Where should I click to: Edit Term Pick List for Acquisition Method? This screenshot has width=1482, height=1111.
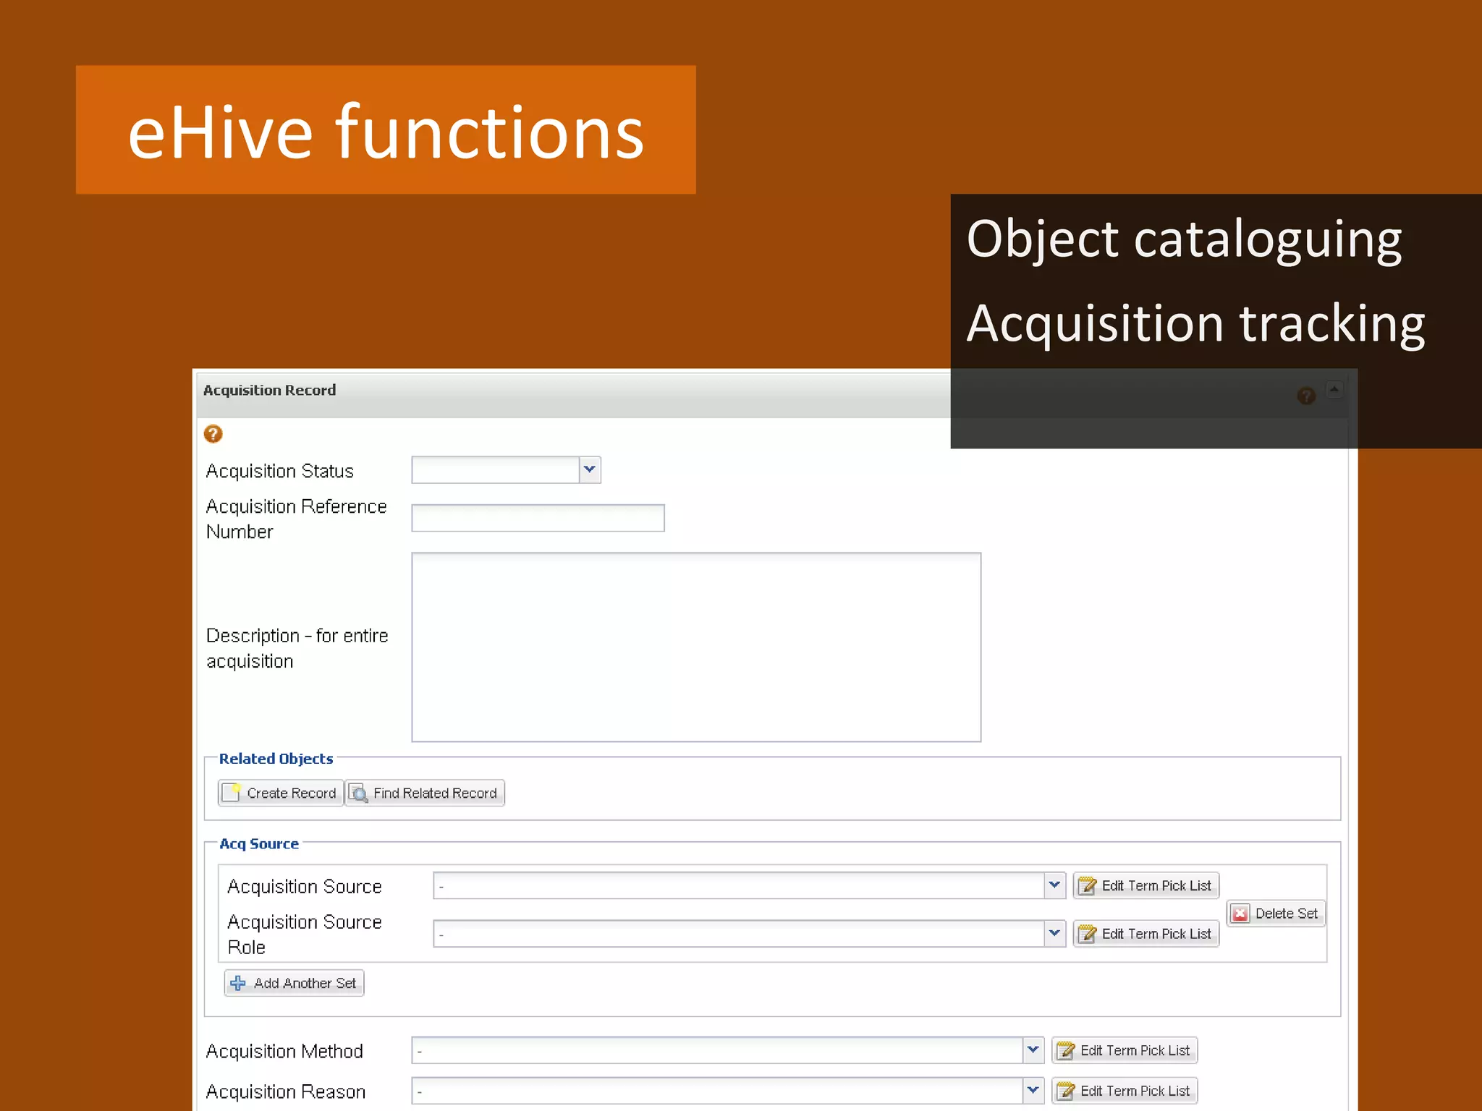click(1125, 1050)
